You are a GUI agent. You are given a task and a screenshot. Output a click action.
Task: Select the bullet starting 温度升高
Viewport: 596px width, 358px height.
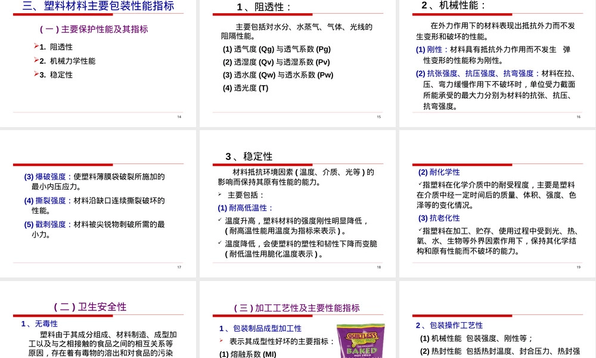click(x=293, y=226)
